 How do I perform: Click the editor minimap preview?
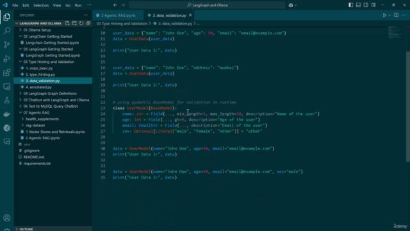pyautogui.click(x=395, y=33)
